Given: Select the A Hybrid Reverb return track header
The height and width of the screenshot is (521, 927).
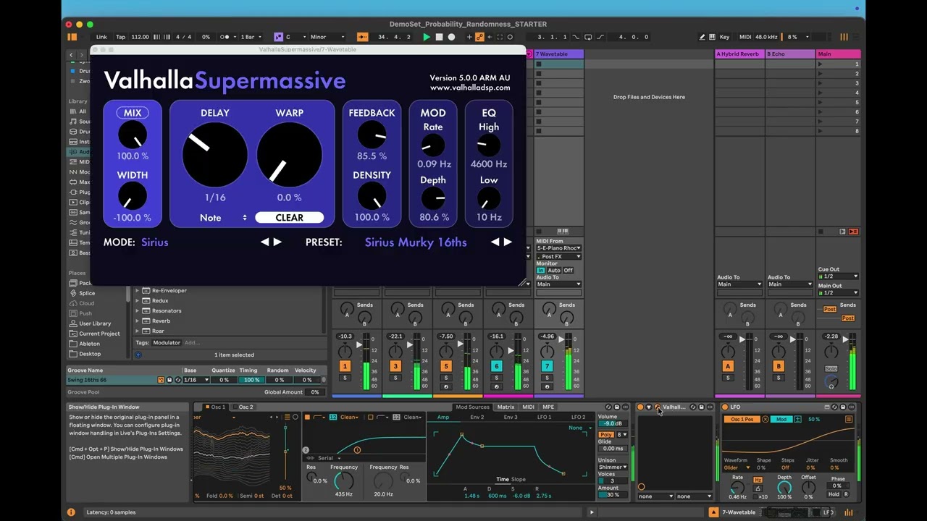Looking at the screenshot, I should click(x=739, y=54).
